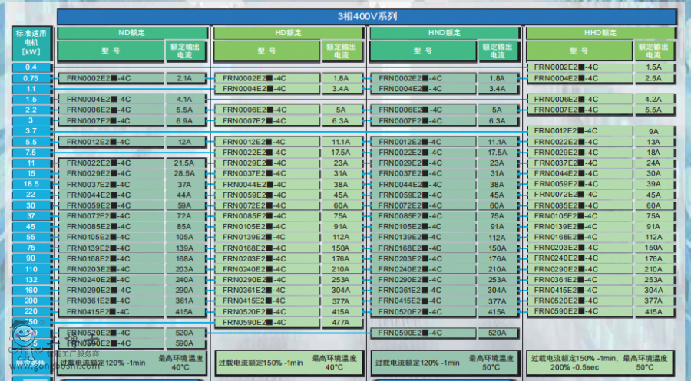The width and height of the screenshot is (691, 381).
Task: Click the 3相400V系列 title bar
Action: coord(367,16)
